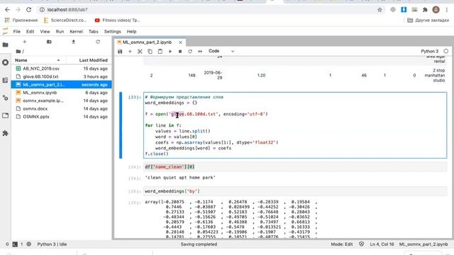Paste cells from clipboard icon

160,51
